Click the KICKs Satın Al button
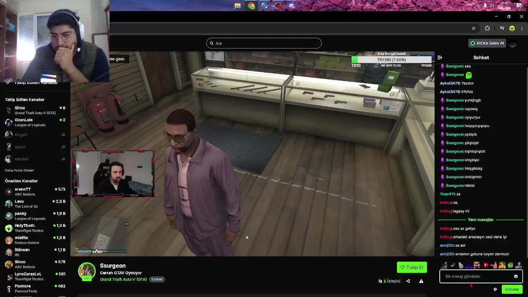This screenshot has height=297, width=528. 487,43
